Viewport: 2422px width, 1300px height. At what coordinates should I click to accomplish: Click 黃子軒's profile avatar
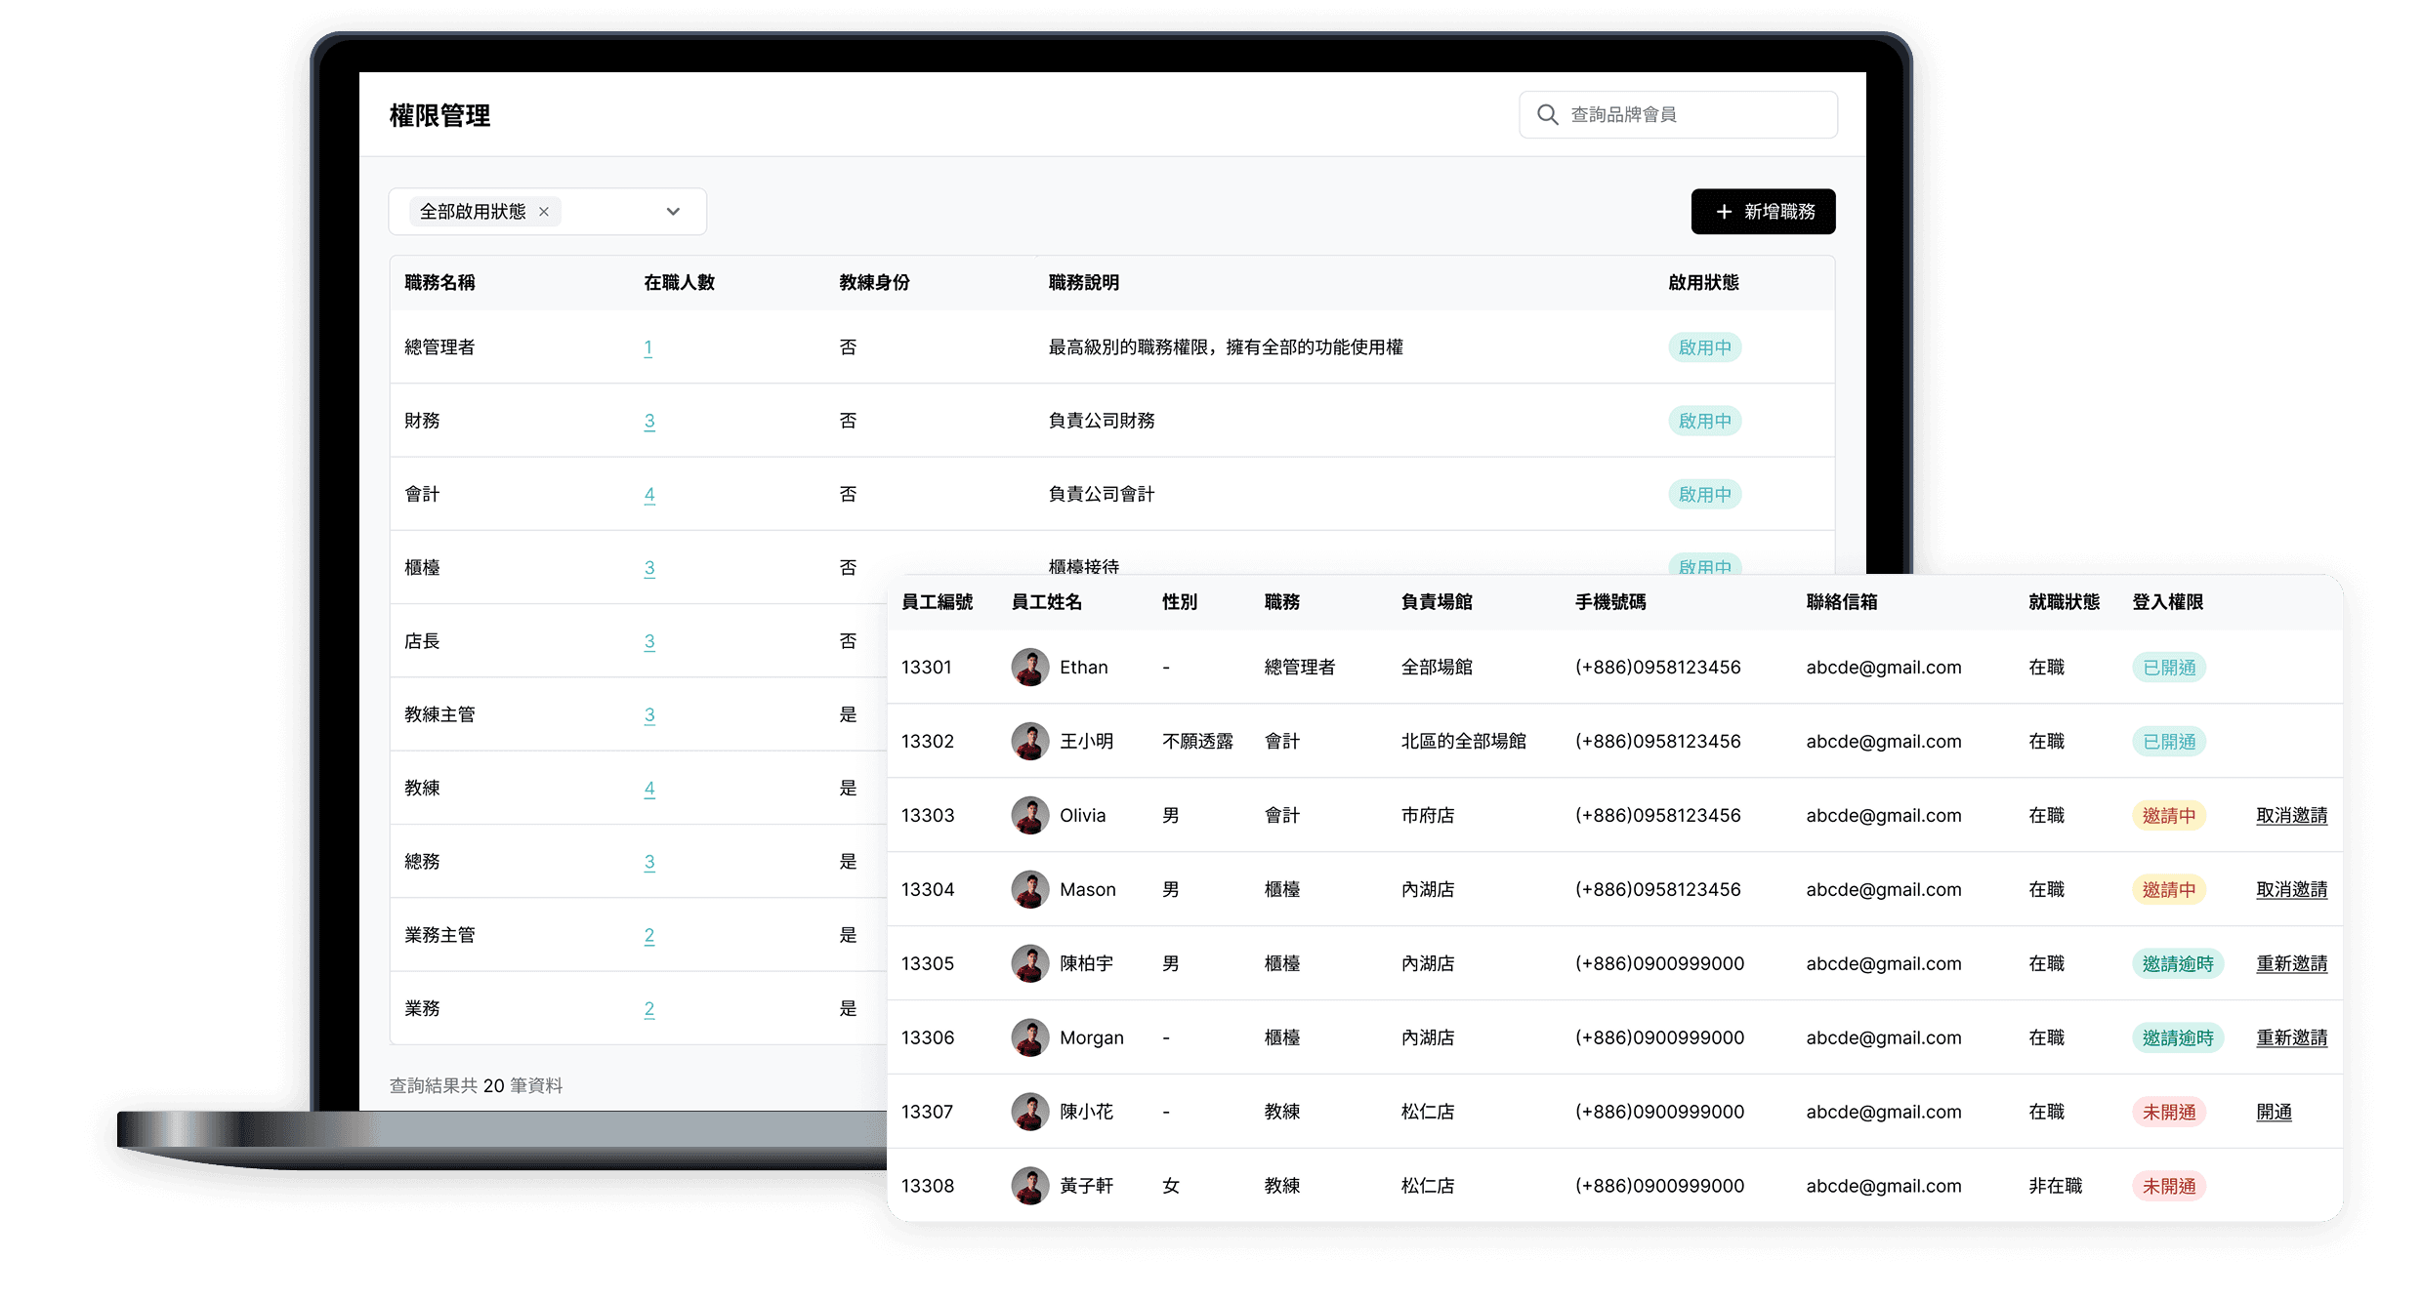click(x=1029, y=1185)
